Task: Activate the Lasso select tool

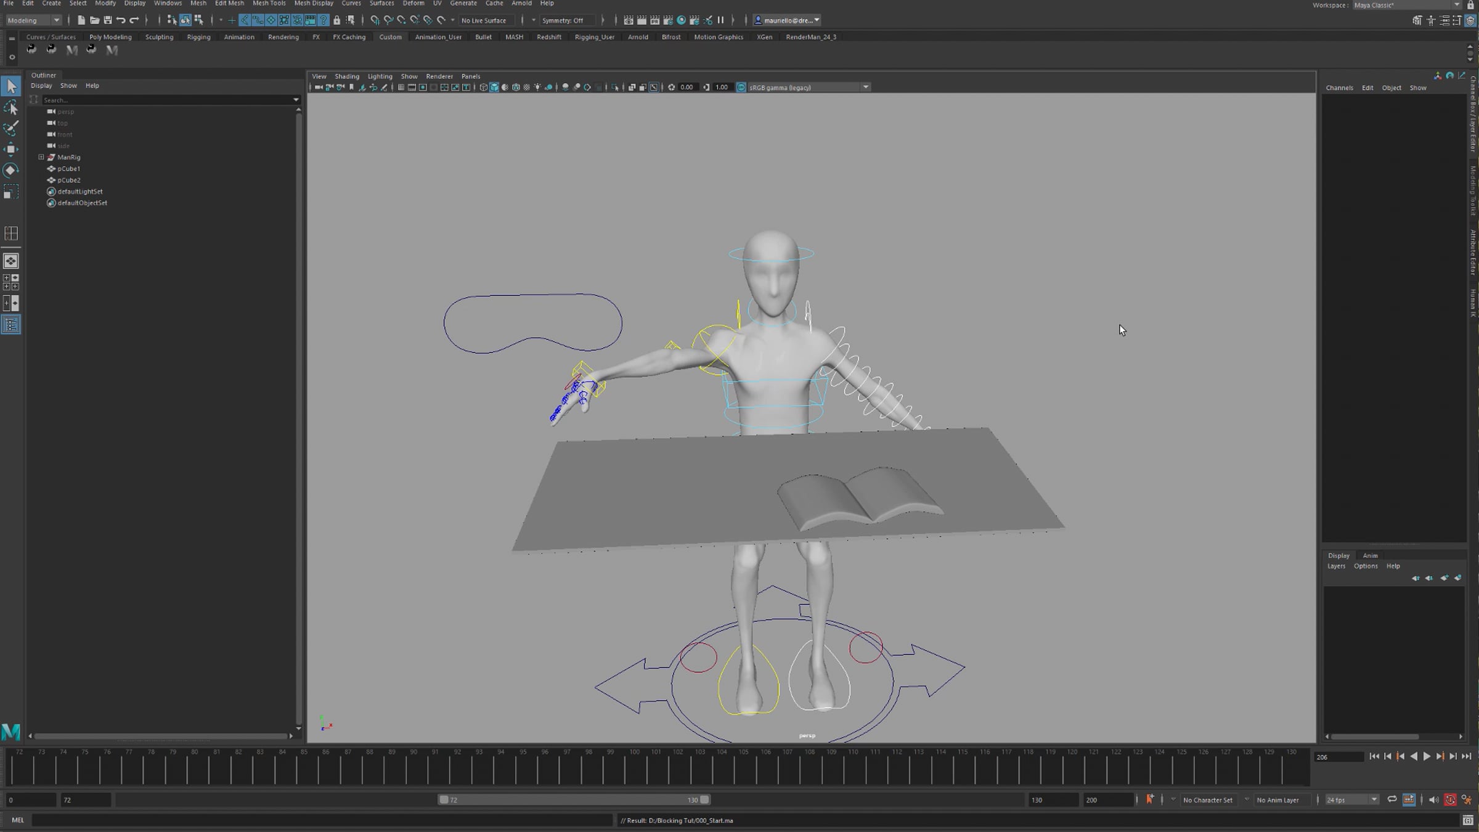Action: pos(10,108)
